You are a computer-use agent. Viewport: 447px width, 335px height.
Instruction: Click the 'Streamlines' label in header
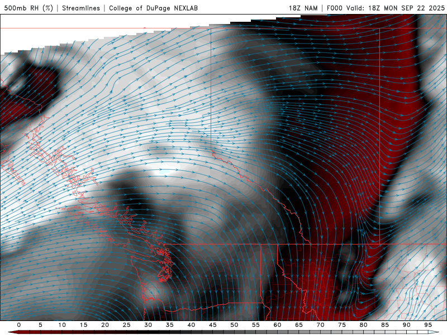(x=81, y=8)
